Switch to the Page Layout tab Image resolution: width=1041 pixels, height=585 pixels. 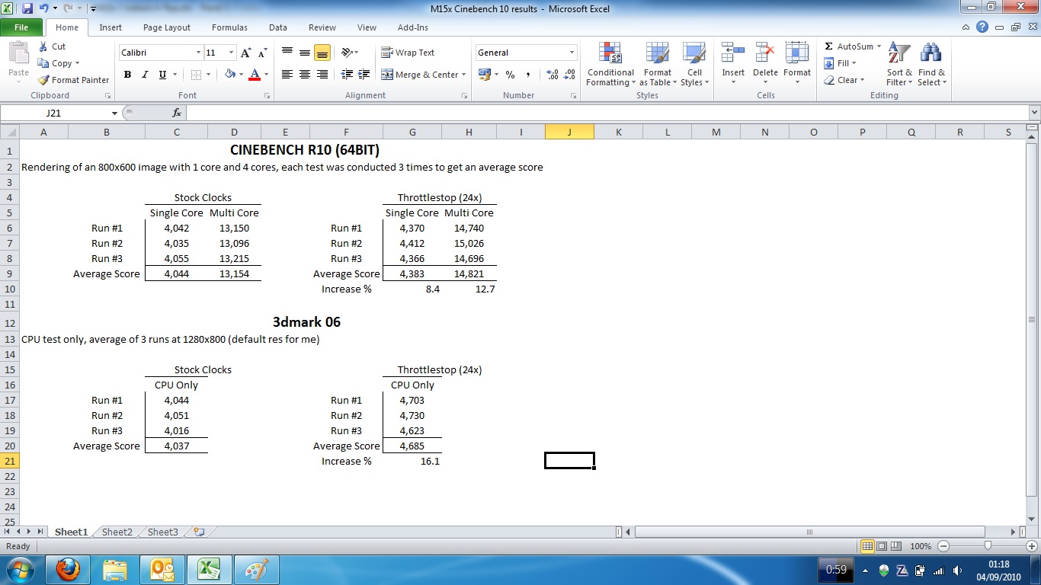[x=167, y=27]
